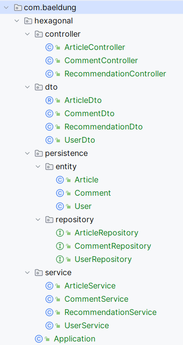Collapse the dto package chevron

click(x=27, y=87)
